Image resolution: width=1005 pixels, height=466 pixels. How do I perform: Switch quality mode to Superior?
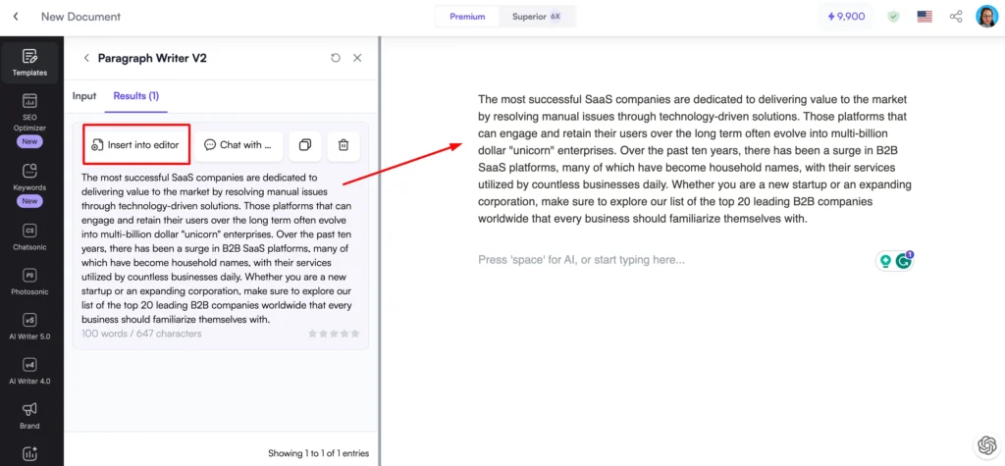(x=535, y=17)
